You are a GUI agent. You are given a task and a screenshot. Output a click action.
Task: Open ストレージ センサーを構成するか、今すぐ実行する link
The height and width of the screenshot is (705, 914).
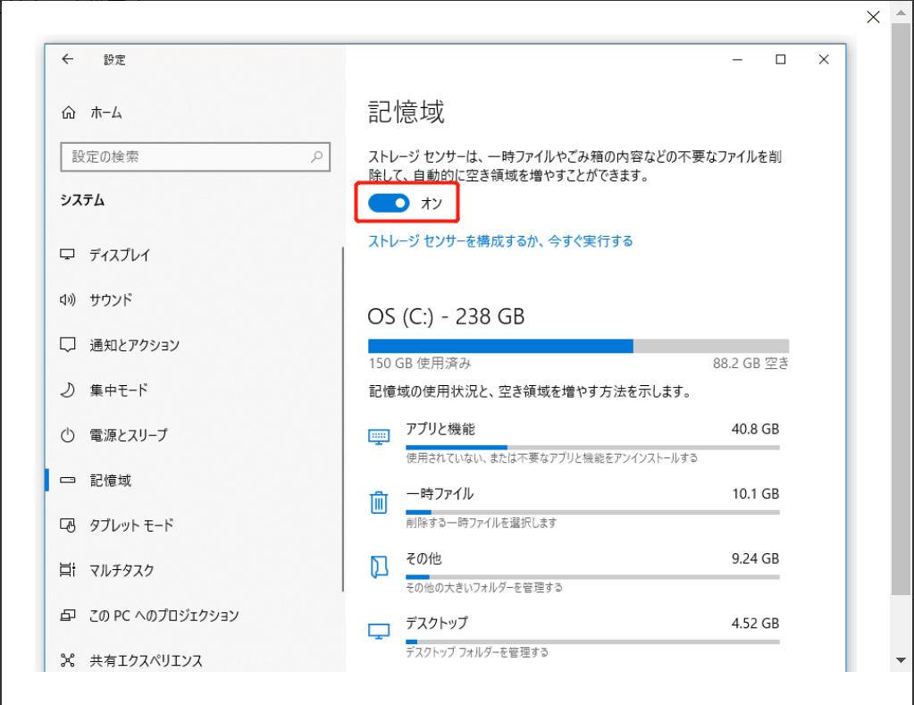pyautogui.click(x=500, y=241)
